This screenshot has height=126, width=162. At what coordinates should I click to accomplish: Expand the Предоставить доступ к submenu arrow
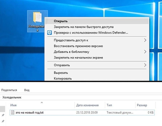tap(145, 40)
